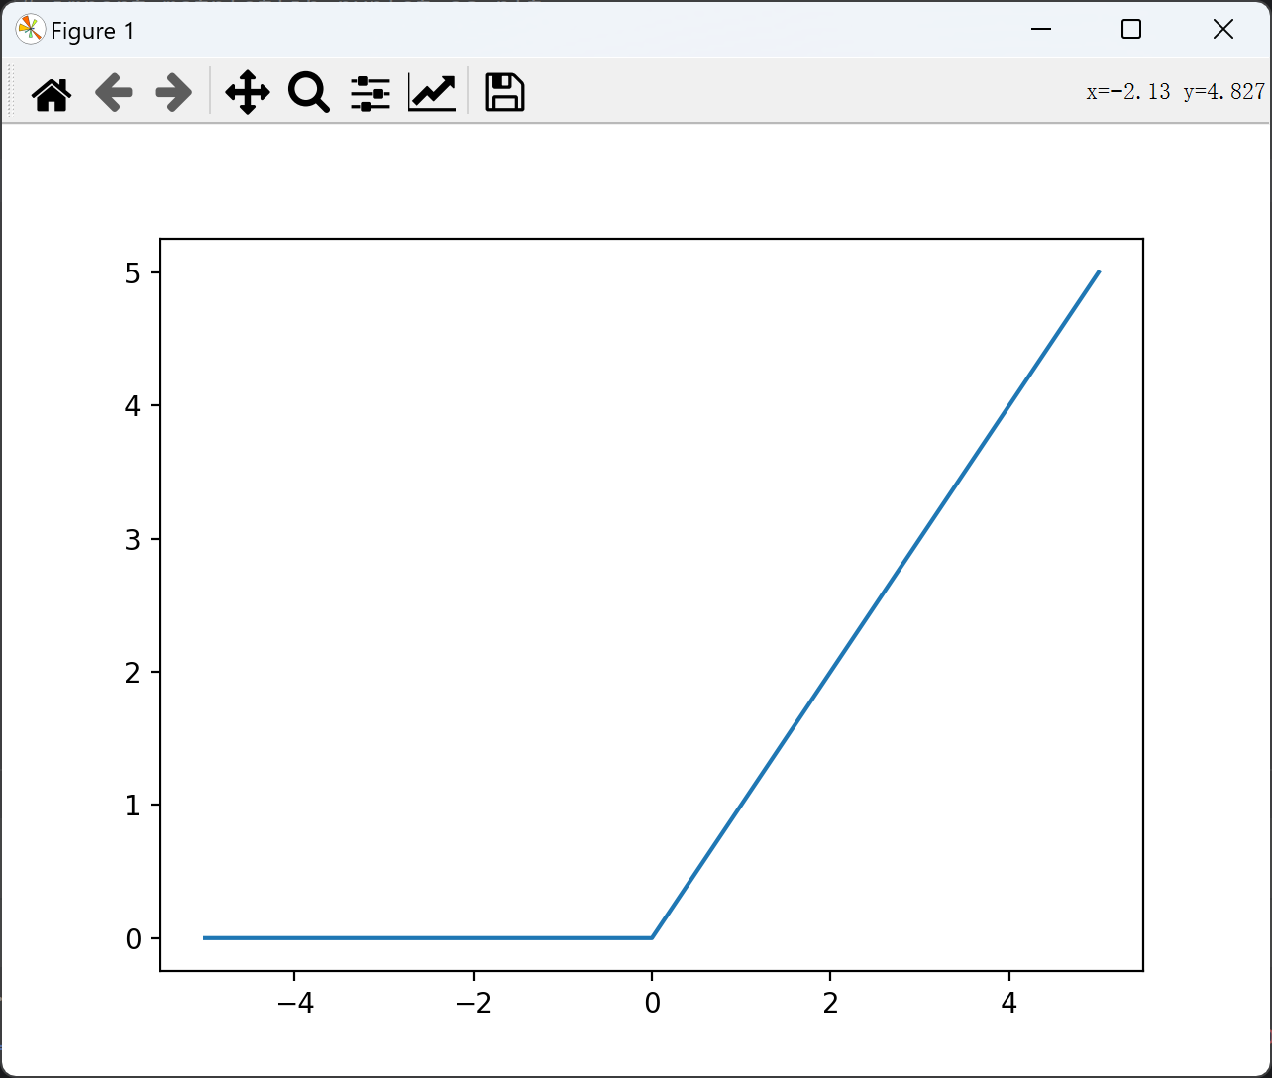Click x-axis tick label 4
The width and height of the screenshot is (1272, 1078).
coord(1008,1004)
